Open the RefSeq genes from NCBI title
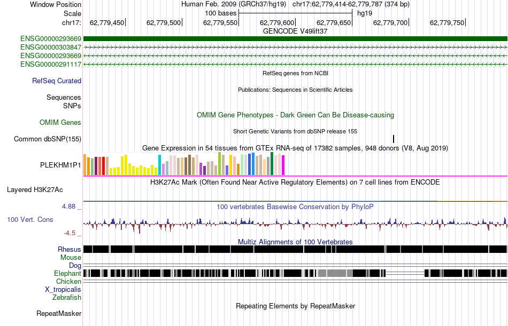 [x=295, y=74]
